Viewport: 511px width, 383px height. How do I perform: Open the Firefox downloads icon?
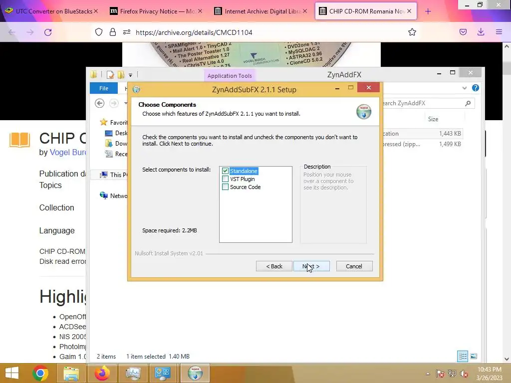tap(481, 32)
